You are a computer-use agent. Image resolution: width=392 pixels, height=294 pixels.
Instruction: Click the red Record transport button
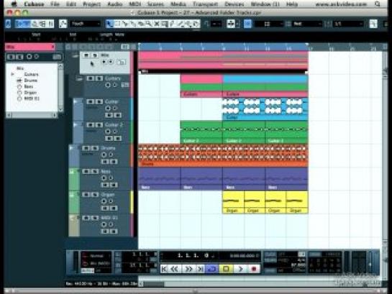pos(254,269)
